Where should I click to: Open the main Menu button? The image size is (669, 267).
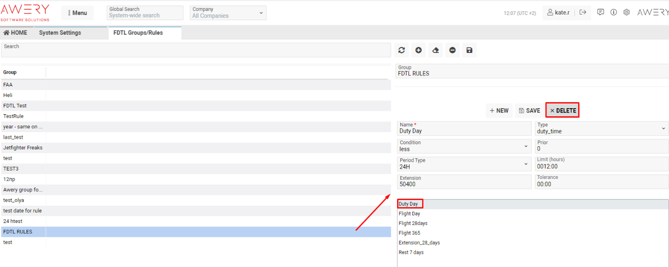[77, 13]
